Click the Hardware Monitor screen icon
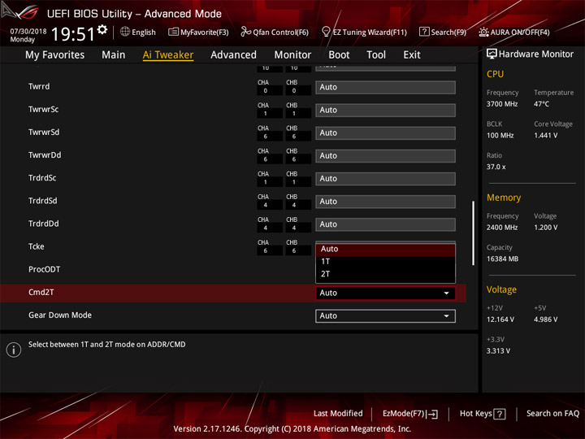Screen dimensions: 585x439 [x=492, y=54]
